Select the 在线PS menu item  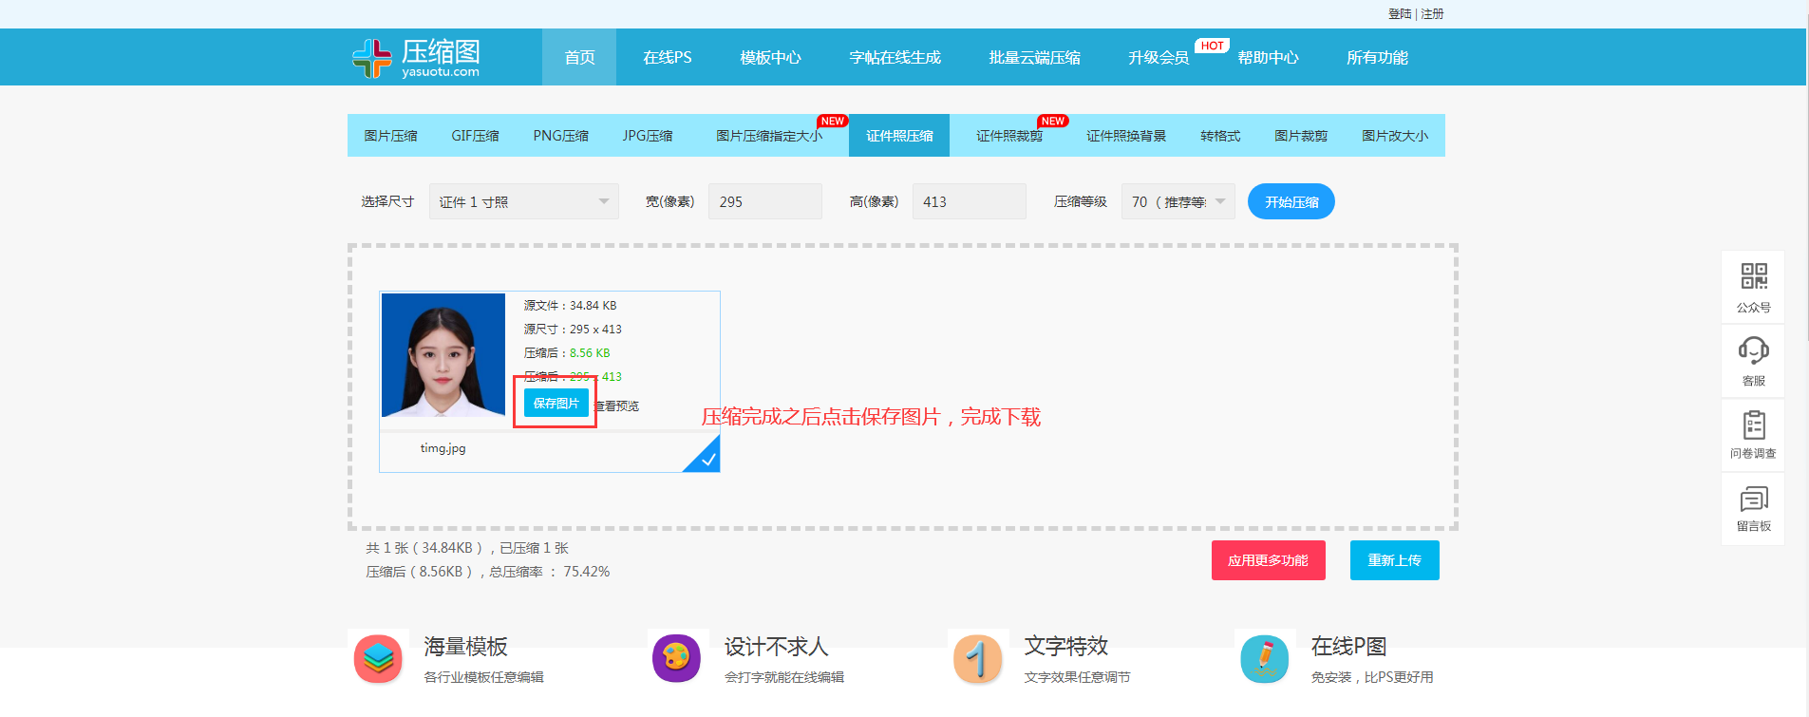pos(667,58)
